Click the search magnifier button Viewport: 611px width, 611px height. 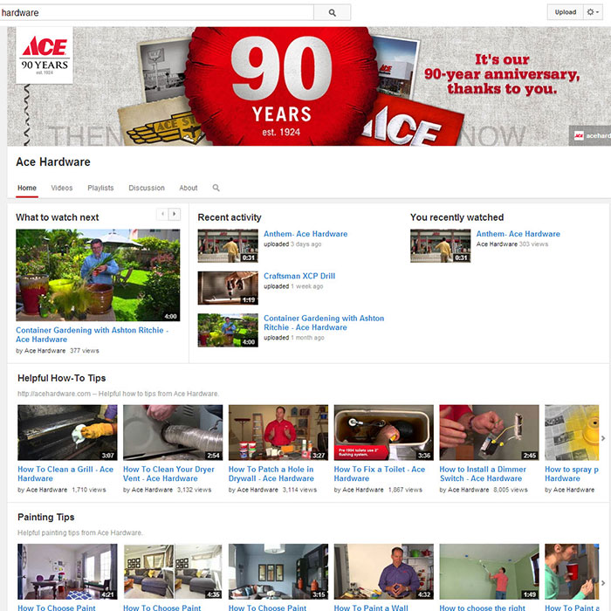pos(332,12)
